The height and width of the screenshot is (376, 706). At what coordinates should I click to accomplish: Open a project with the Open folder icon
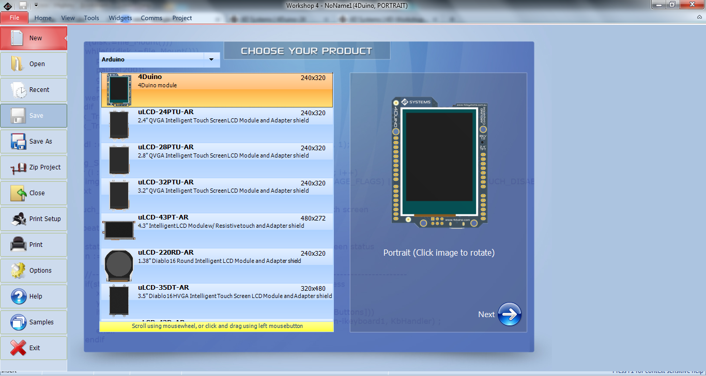point(18,64)
